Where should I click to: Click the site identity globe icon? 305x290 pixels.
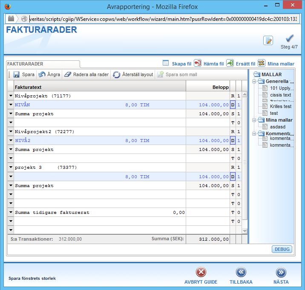24,19
